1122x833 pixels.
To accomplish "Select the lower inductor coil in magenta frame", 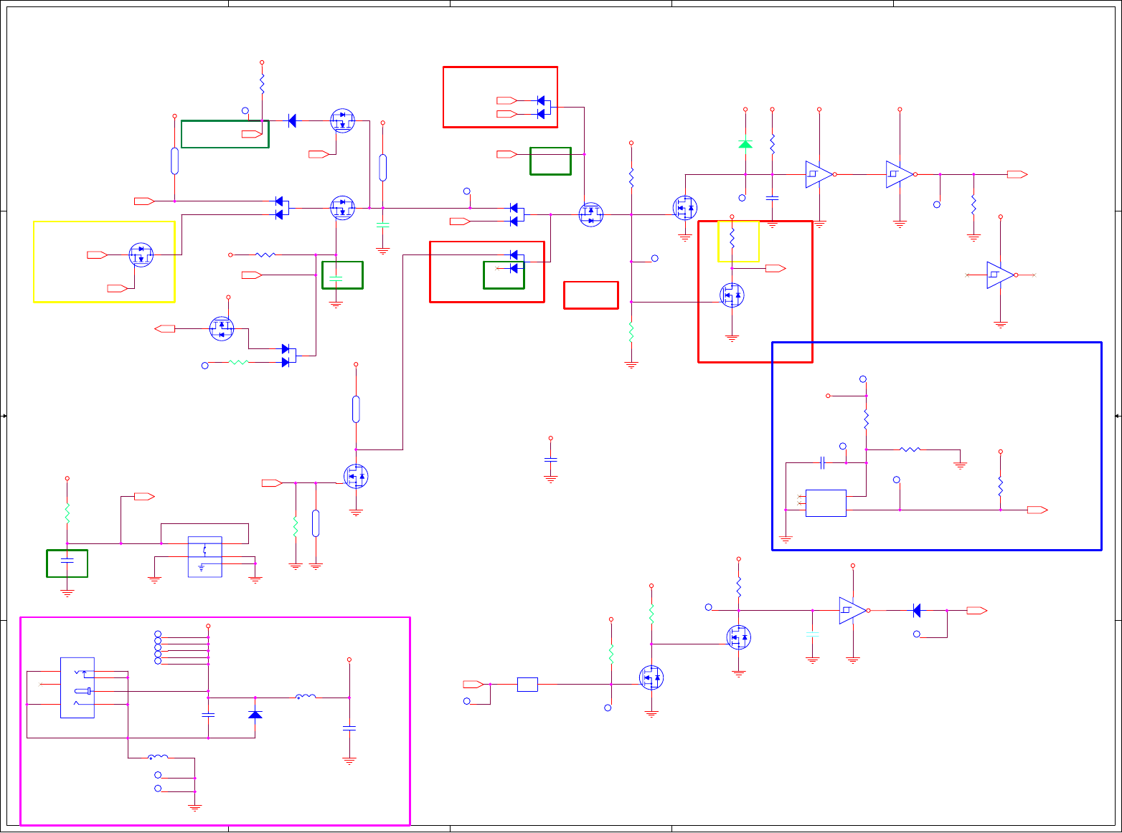I will click(158, 756).
